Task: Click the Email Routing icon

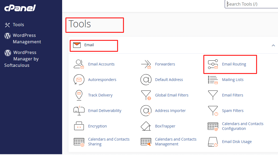Action: pos(213,64)
